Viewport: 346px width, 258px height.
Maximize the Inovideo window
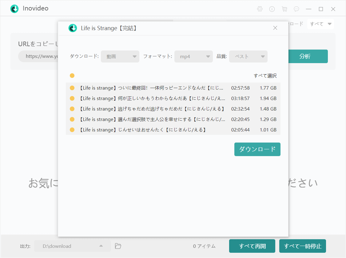(x=321, y=9)
